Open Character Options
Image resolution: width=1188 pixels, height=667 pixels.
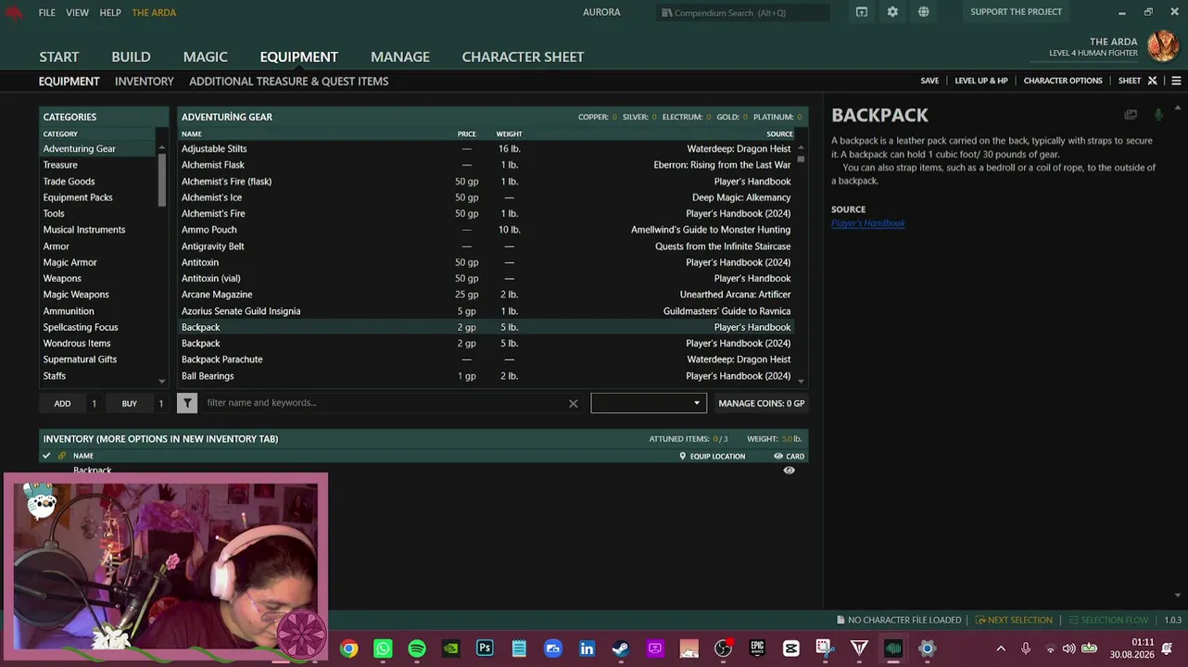[1063, 81]
